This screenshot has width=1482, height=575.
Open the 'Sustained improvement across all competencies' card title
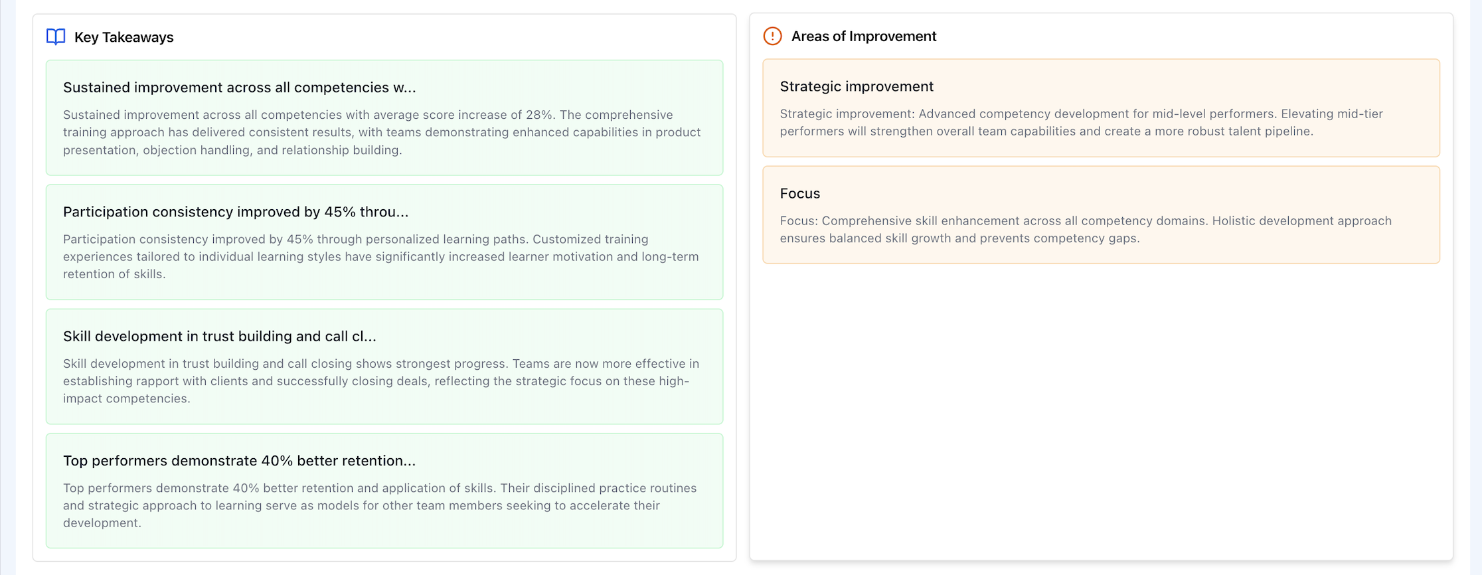pyautogui.click(x=239, y=88)
